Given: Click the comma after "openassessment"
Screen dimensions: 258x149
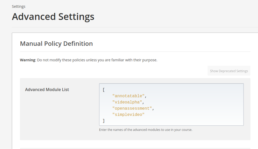Looking at the screenshot, I should [x=153, y=108].
